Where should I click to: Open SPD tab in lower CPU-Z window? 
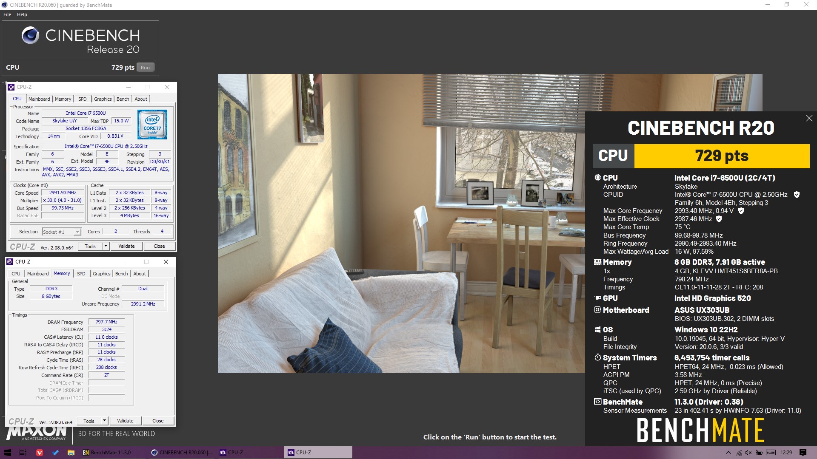[81, 274]
